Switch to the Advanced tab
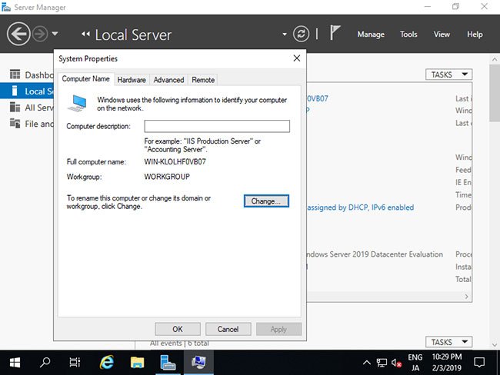Image resolution: width=500 pixels, height=375 pixels. coord(168,80)
